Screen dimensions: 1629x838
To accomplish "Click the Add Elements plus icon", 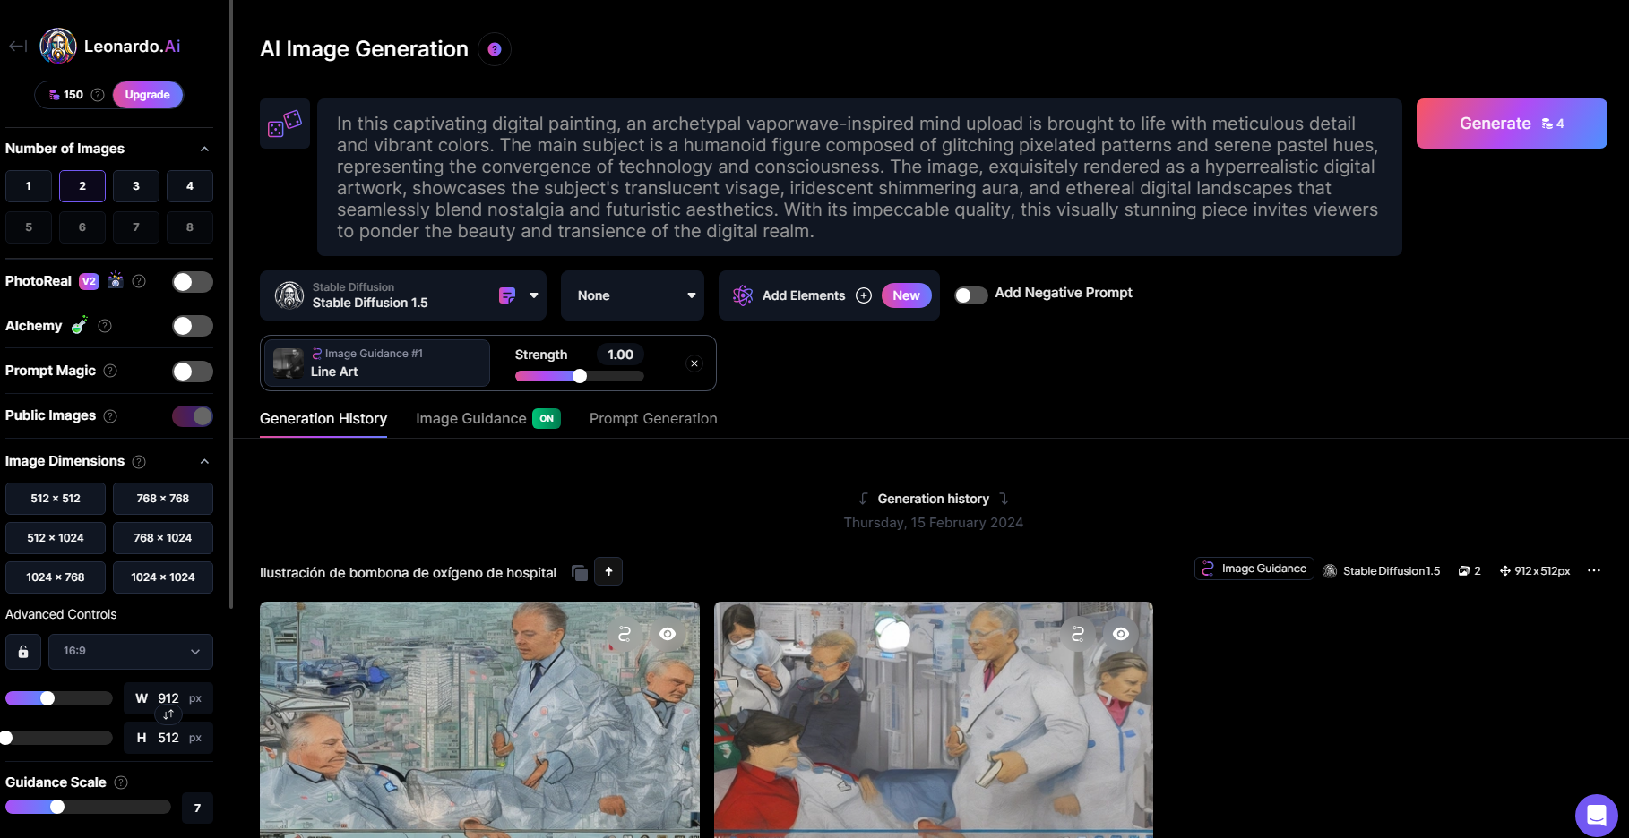I will click(864, 295).
